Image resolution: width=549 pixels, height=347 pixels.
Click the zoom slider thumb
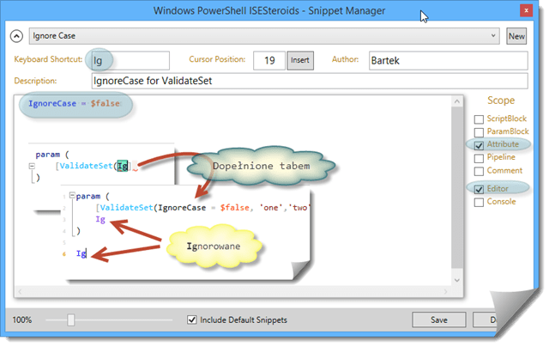tap(71, 320)
